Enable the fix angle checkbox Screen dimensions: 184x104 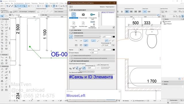coord(100,65)
